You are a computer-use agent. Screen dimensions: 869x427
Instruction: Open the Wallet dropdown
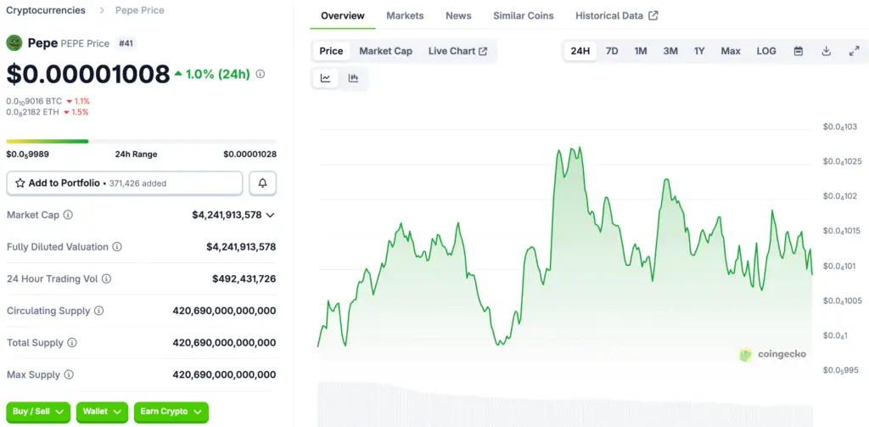(102, 412)
